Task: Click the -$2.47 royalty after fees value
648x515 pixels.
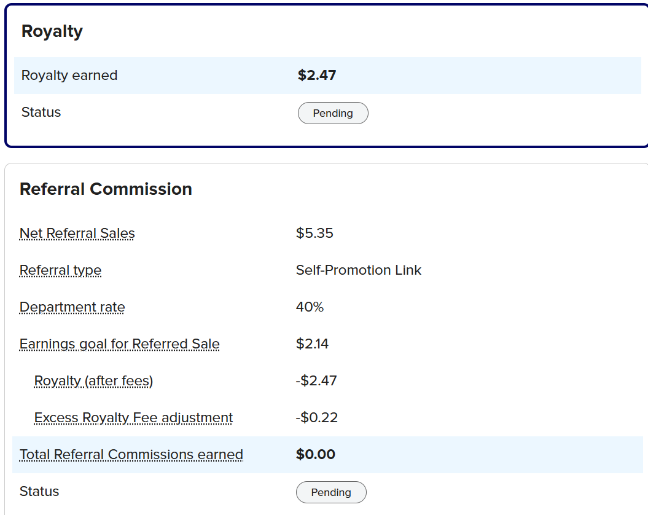Action: [x=316, y=380]
